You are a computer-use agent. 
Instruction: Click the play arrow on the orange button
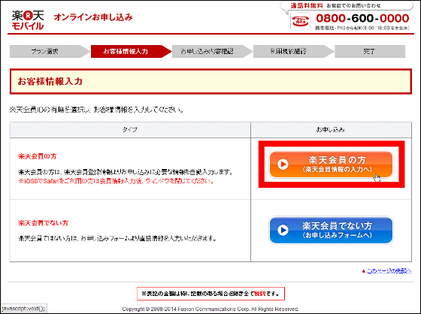pyautogui.click(x=283, y=165)
